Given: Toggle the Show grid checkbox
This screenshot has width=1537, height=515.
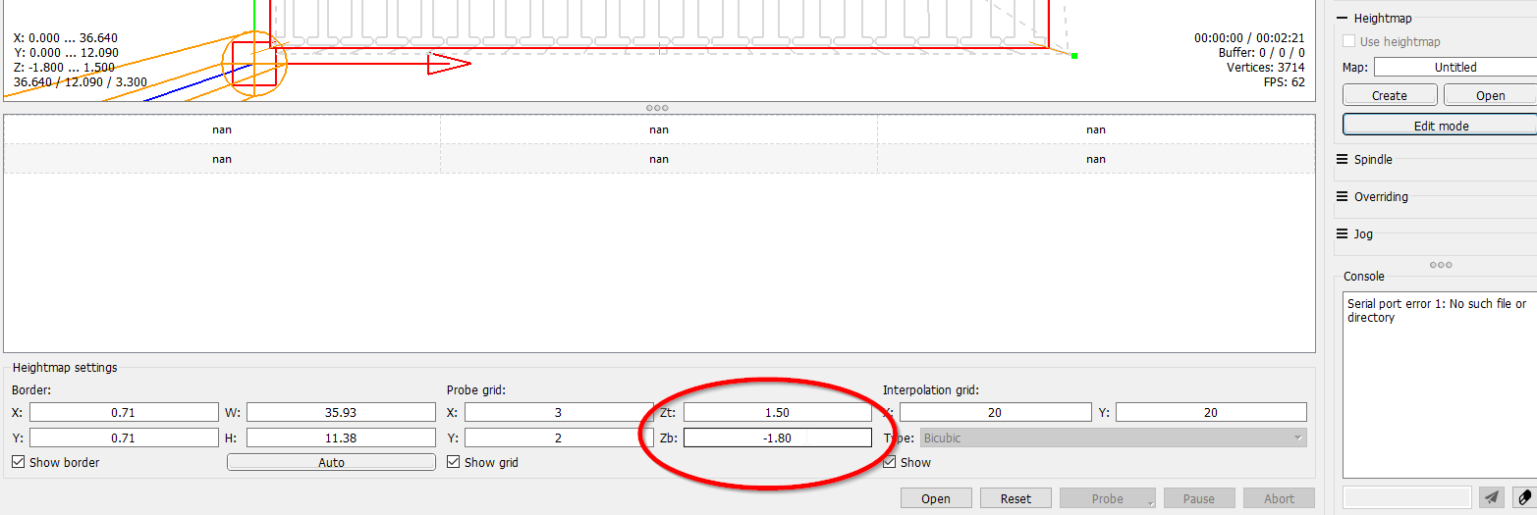Looking at the screenshot, I should pyautogui.click(x=454, y=462).
